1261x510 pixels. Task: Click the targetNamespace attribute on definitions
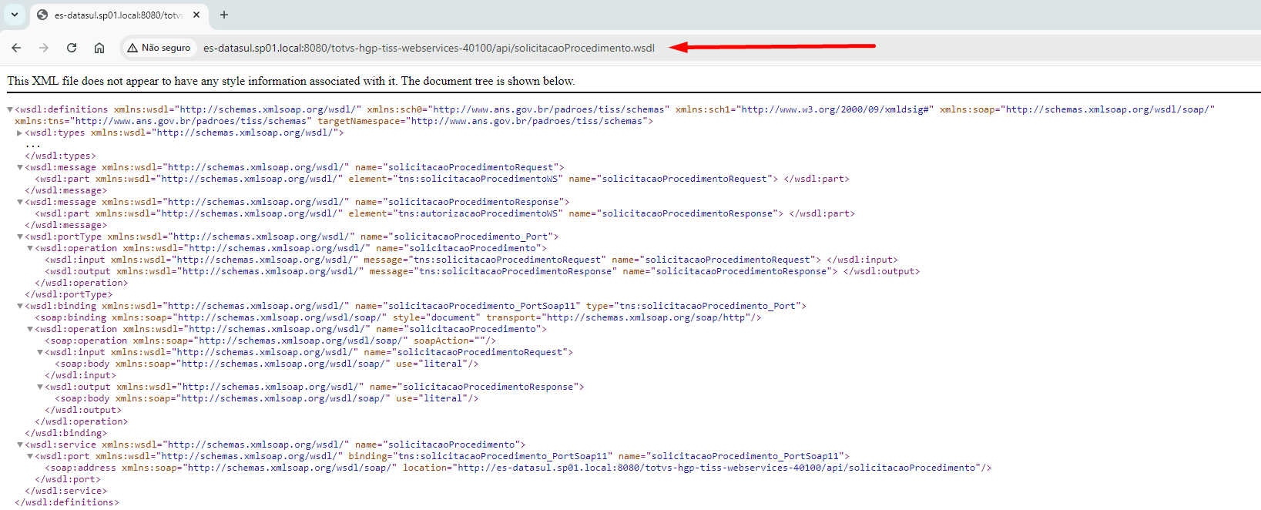click(x=482, y=121)
